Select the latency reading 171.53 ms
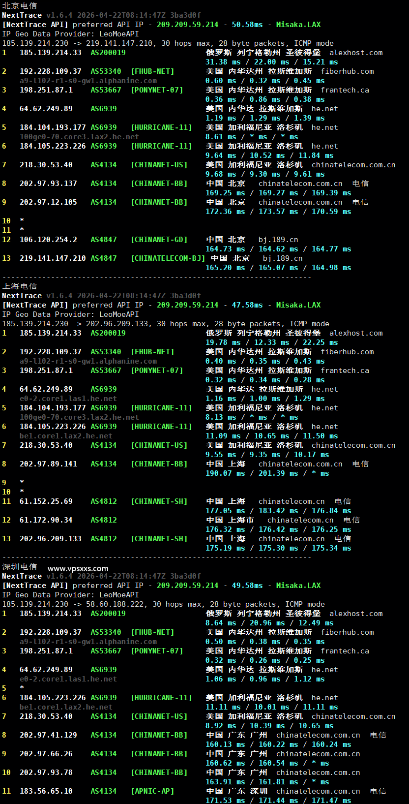Viewport: 409px width, 804px height. [x=225, y=801]
